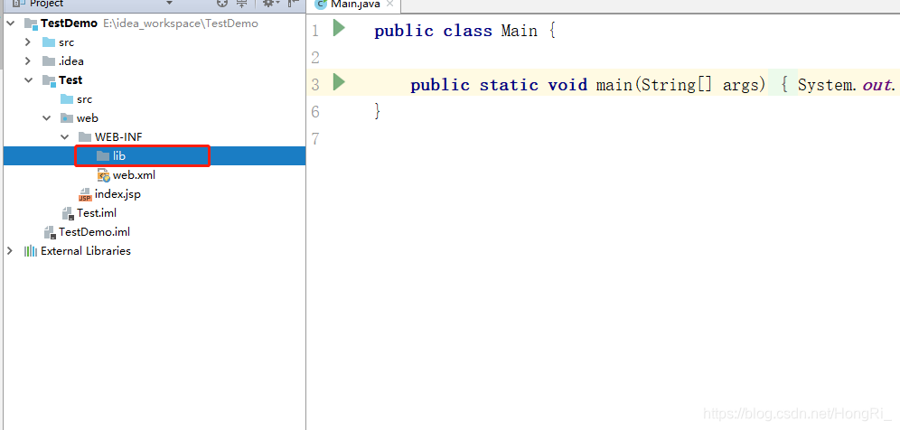Click the index.jsp file icon
Screen dimensions: 900x430
point(85,194)
